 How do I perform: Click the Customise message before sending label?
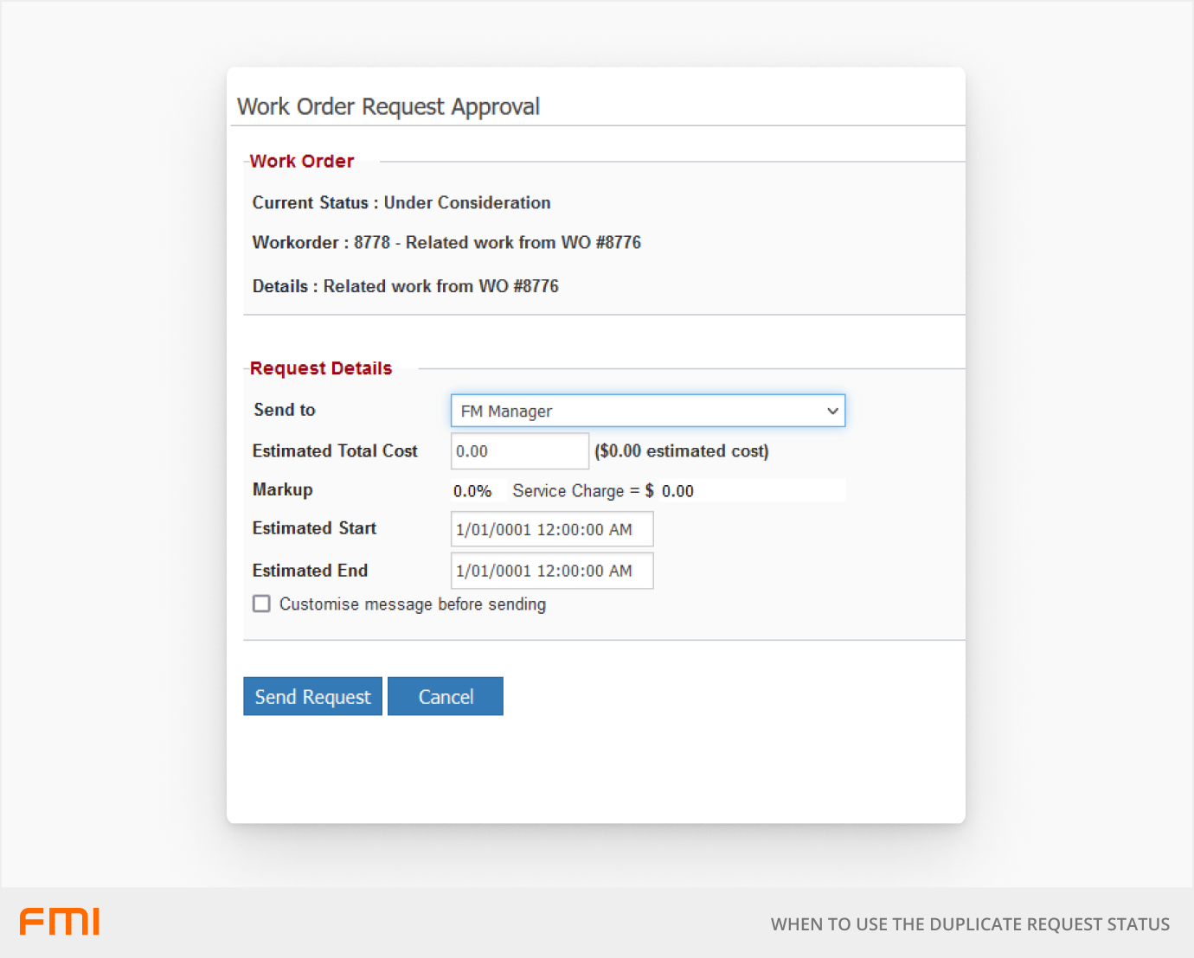[x=412, y=604]
